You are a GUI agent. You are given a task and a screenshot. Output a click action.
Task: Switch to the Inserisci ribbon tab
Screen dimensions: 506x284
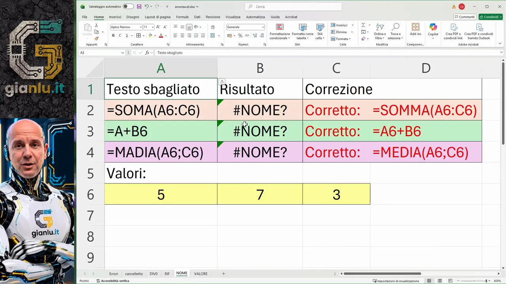115,17
